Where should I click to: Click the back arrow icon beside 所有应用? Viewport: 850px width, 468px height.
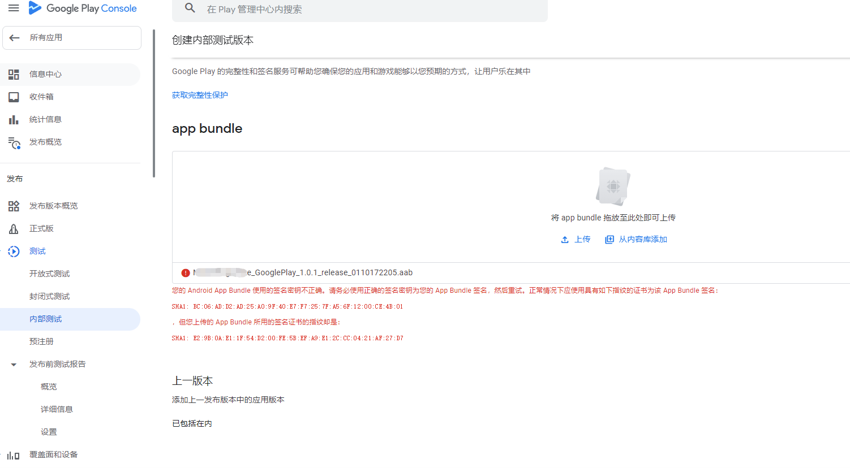15,38
